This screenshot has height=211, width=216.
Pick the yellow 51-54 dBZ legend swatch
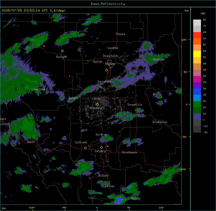pos(197,54)
